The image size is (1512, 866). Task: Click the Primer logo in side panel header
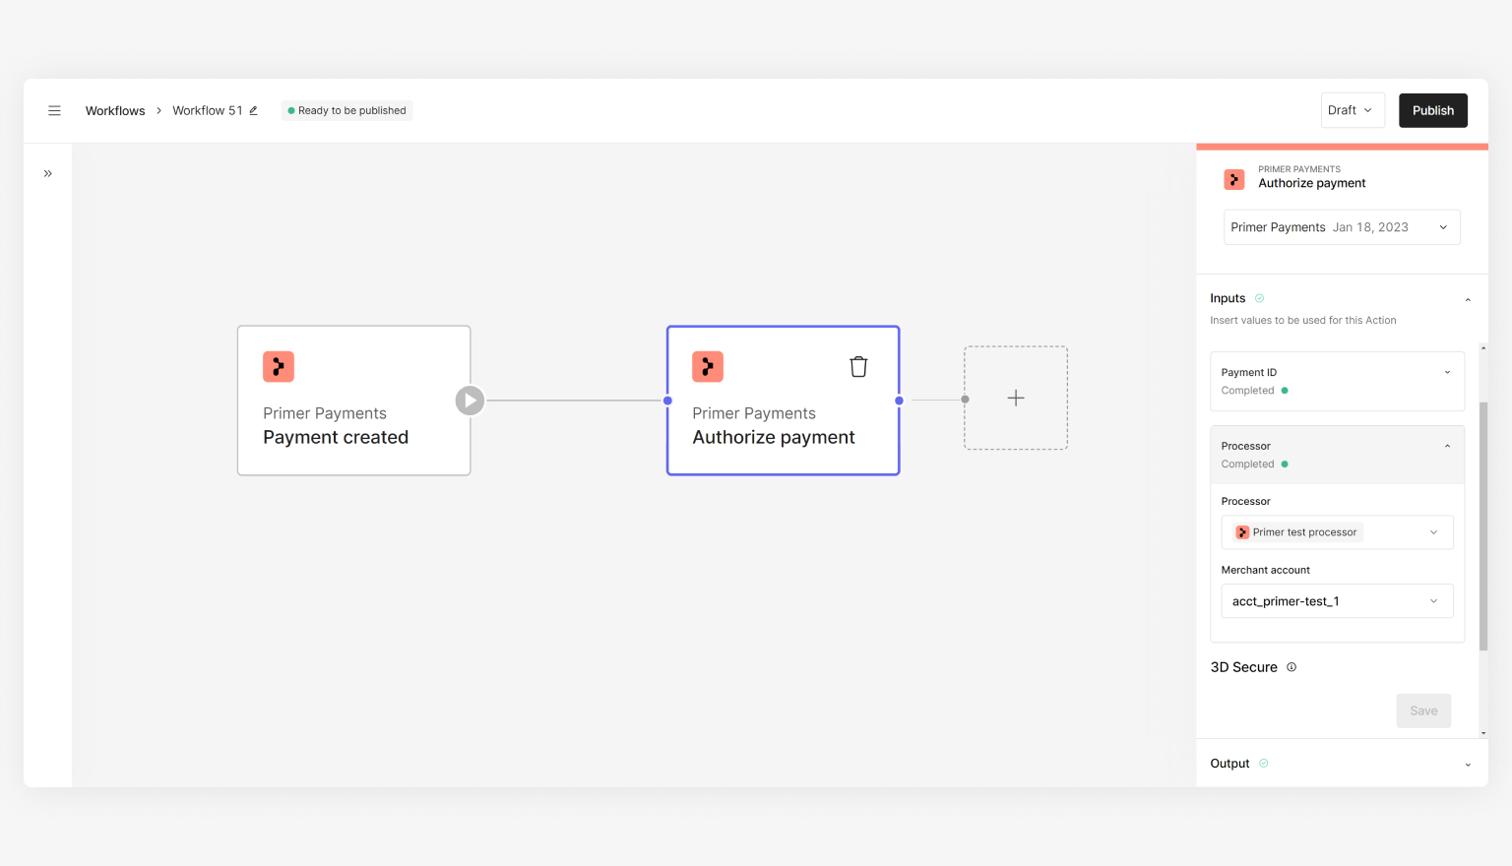(x=1233, y=179)
